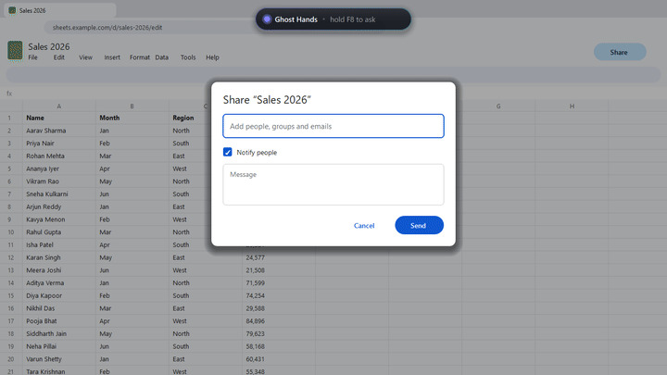
Task: Select the Priya Nair cell
Action: 59,144
